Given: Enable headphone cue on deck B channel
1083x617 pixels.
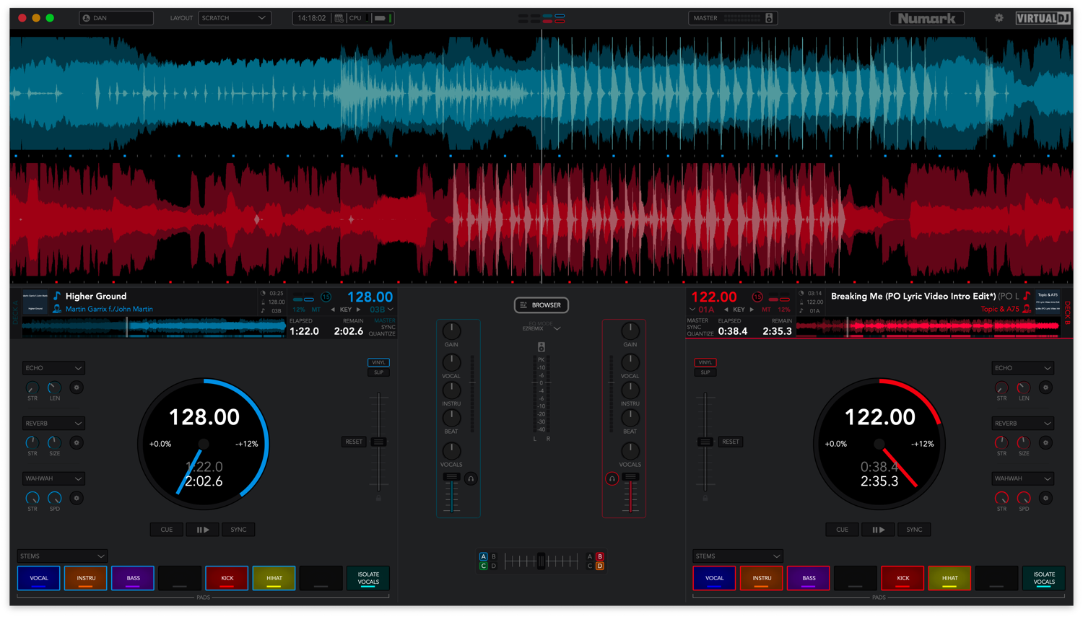Looking at the screenshot, I should tap(612, 478).
